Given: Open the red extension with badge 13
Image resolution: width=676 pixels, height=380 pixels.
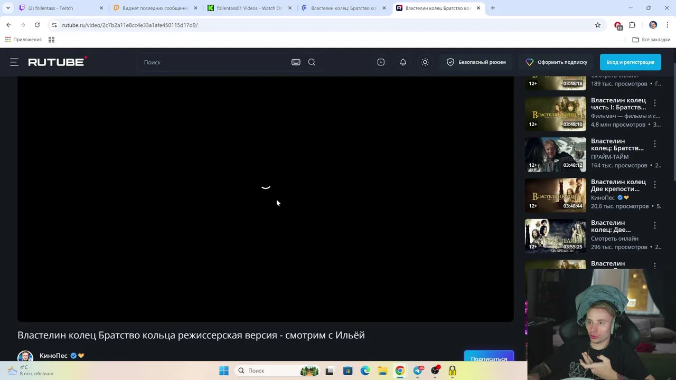Looking at the screenshot, I should (618, 25).
